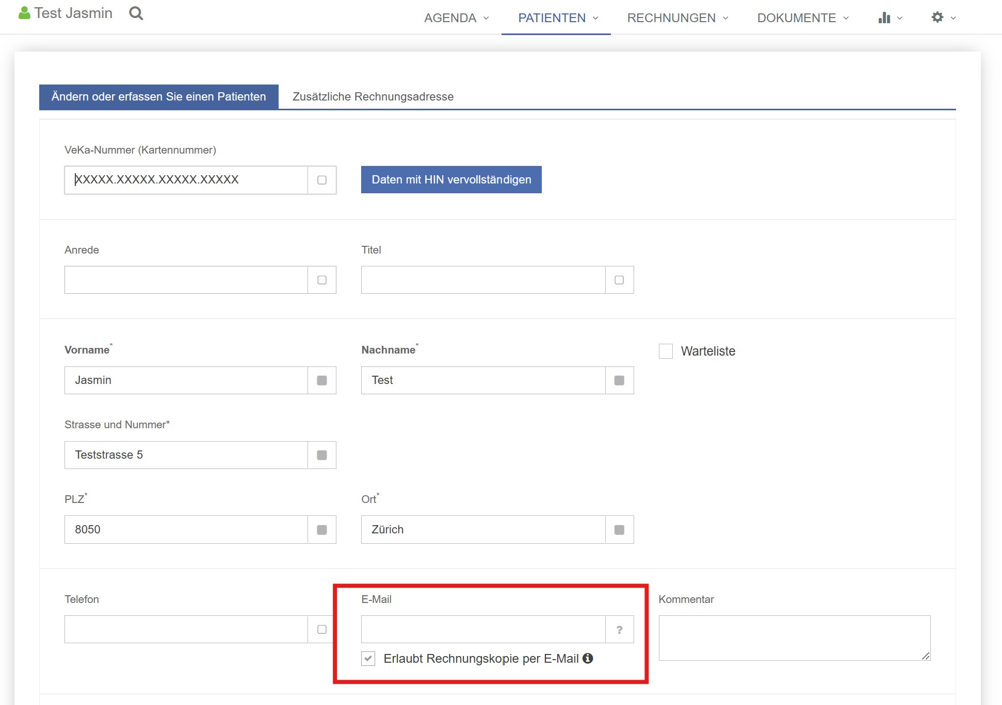Click the search magnifier icon
Screen dimensions: 1002x705
click(x=136, y=13)
